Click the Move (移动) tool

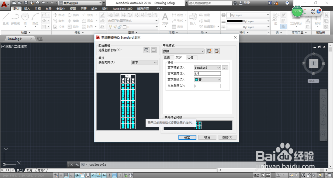[59, 15]
